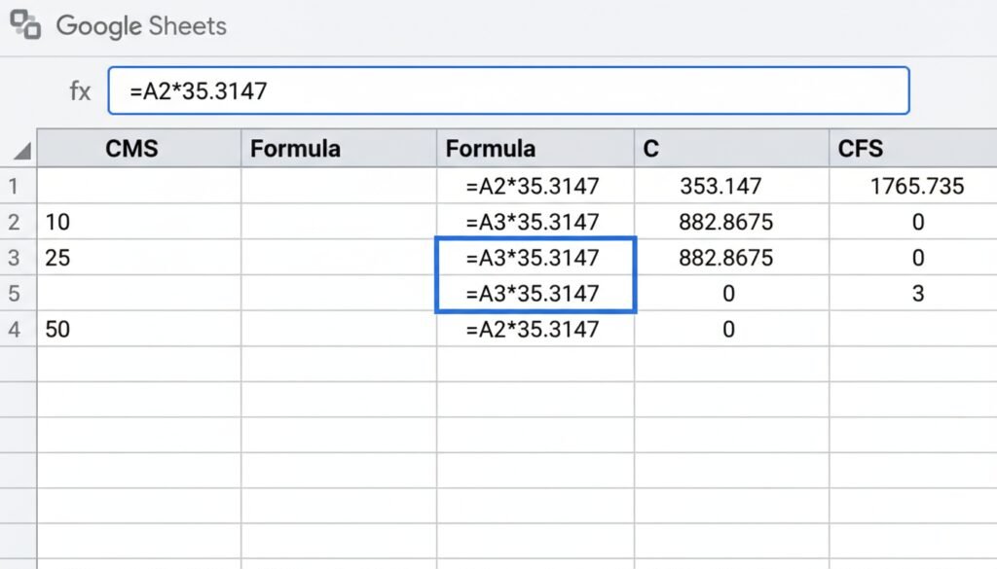Click formula cell =A2*35.3147 in row 4
This screenshot has height=569, width=997.
[535, 329]
